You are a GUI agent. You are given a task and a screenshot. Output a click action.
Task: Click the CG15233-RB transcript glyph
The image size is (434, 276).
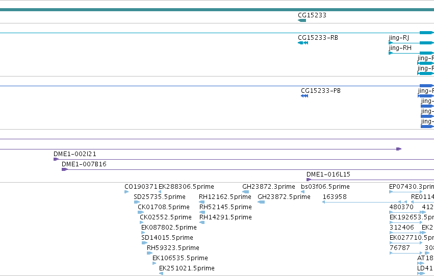point(303,43)
